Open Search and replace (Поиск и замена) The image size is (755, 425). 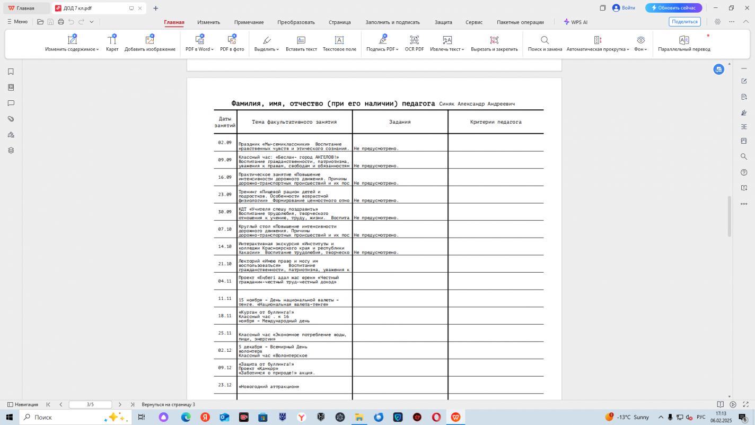point(545,40)
